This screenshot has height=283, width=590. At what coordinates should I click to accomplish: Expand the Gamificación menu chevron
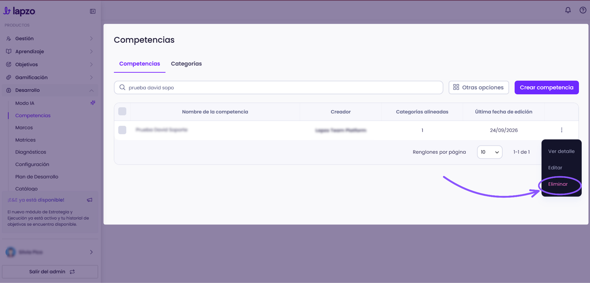coord(91,77)
